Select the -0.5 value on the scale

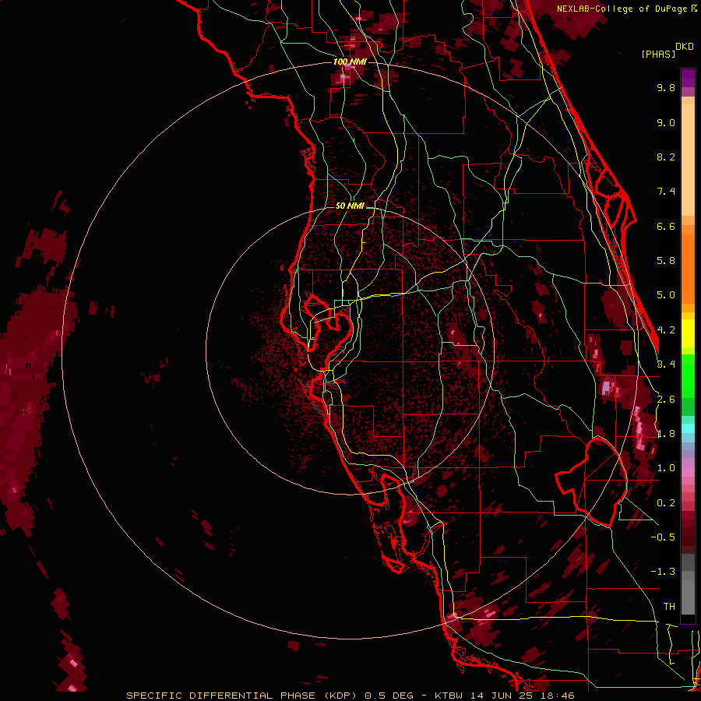point(663,537)
